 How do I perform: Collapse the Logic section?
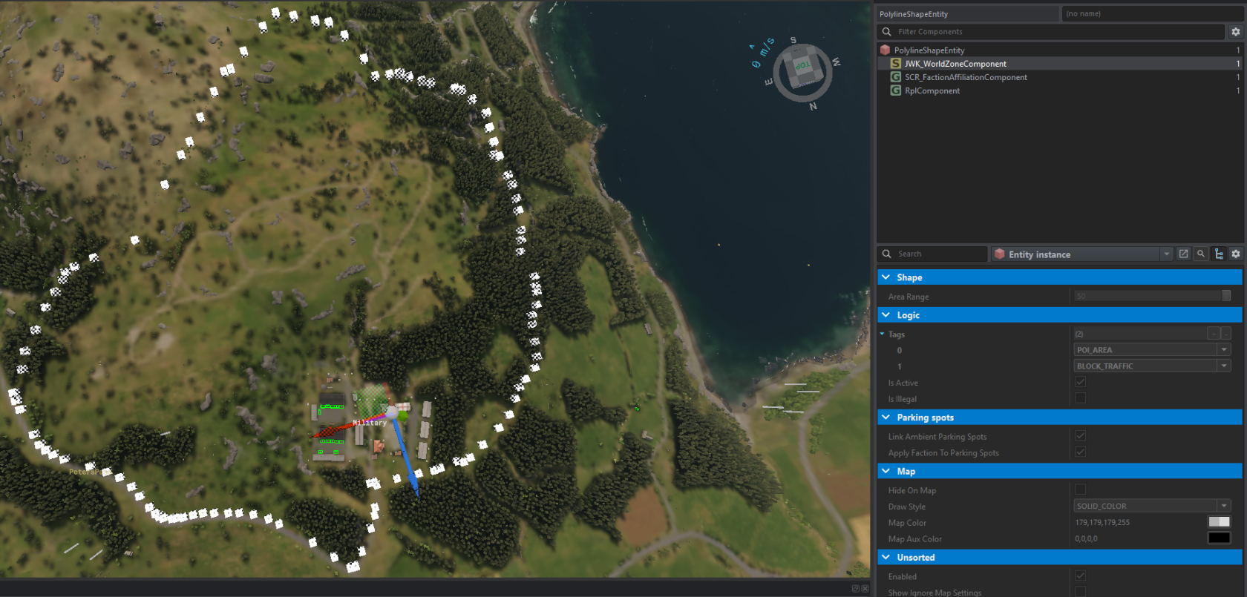[x=886, y=315]
